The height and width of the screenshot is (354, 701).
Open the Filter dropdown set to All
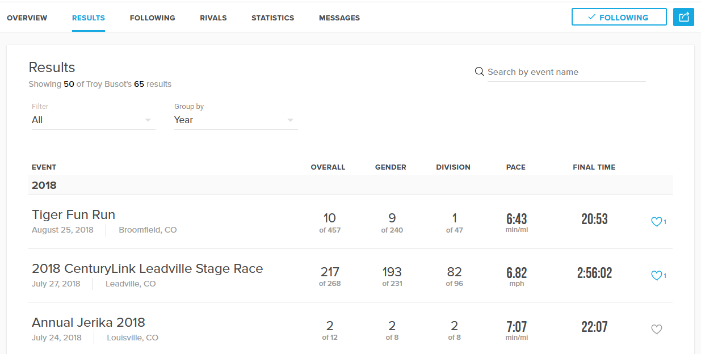(x=93, y=120)
